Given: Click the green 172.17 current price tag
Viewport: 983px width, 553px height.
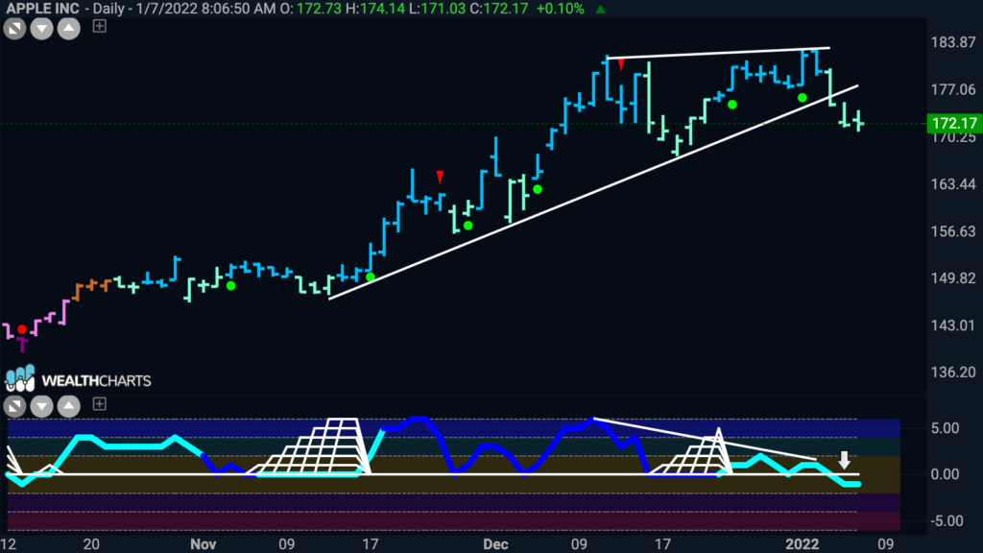Looking at the screenshot, I should click(x=953, y=123).
